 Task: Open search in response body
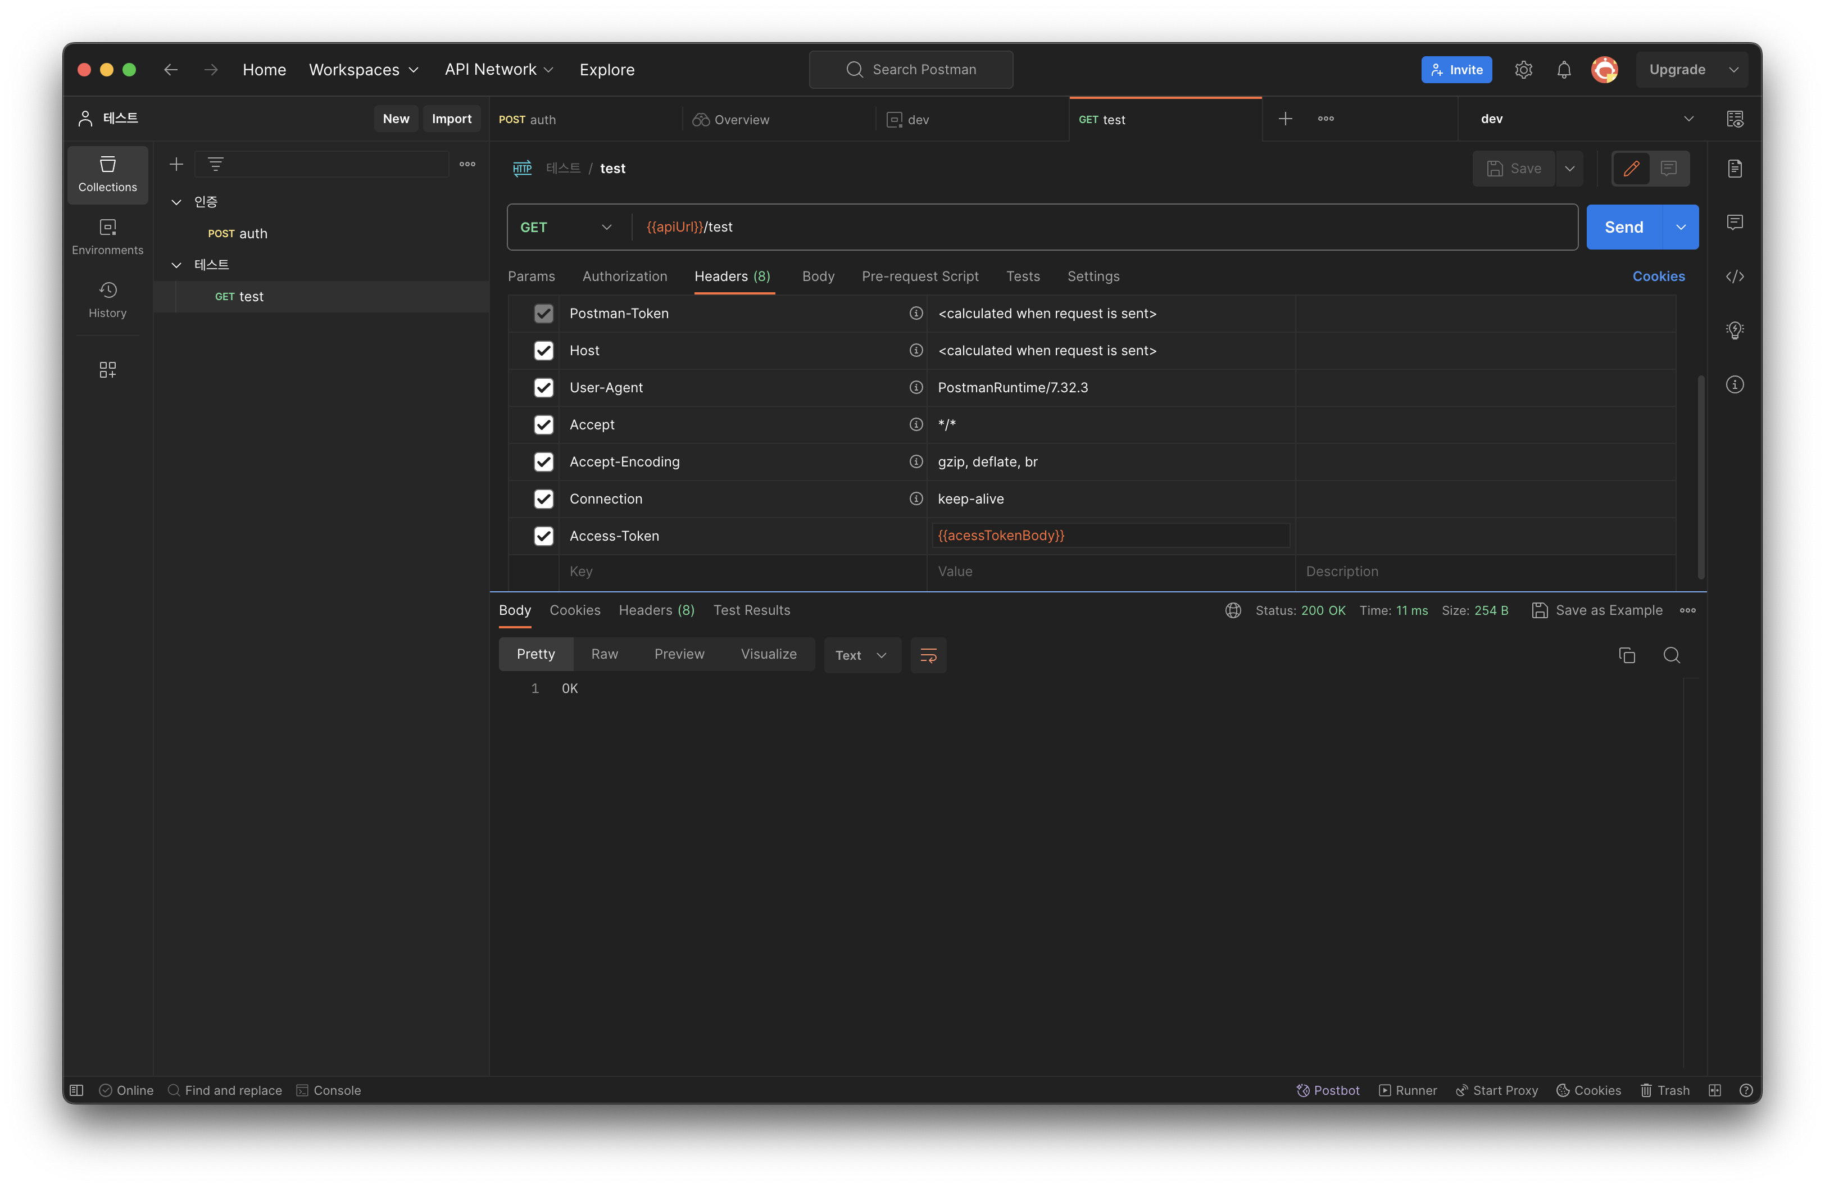[x=1672, y=656]
